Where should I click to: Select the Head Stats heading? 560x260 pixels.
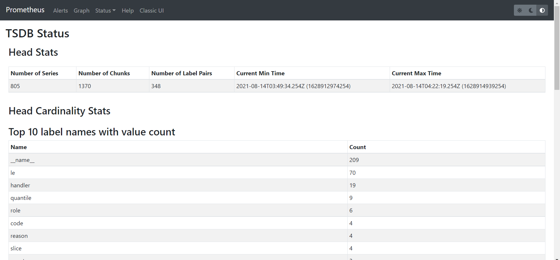pyautogui.click(x=33, y=52)
